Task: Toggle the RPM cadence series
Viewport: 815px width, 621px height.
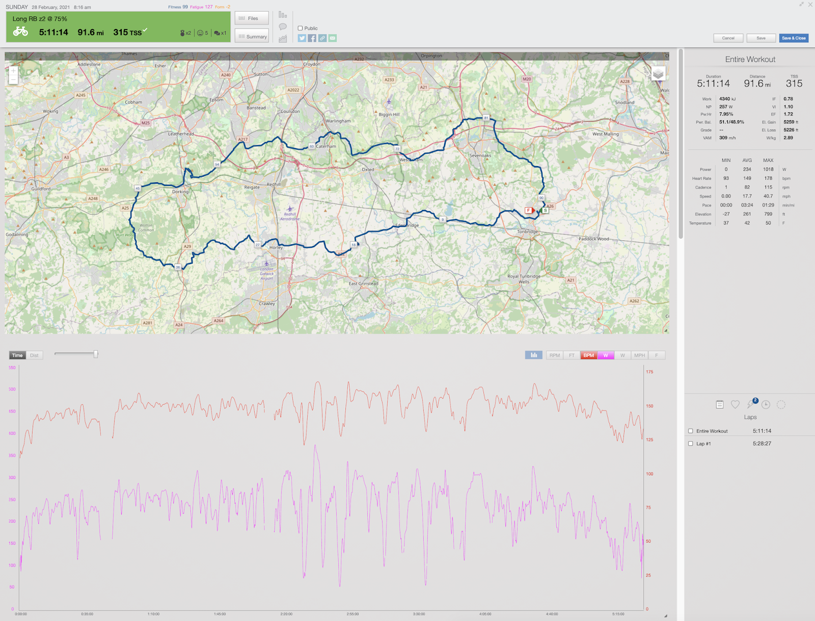Action: pos(555,355)
